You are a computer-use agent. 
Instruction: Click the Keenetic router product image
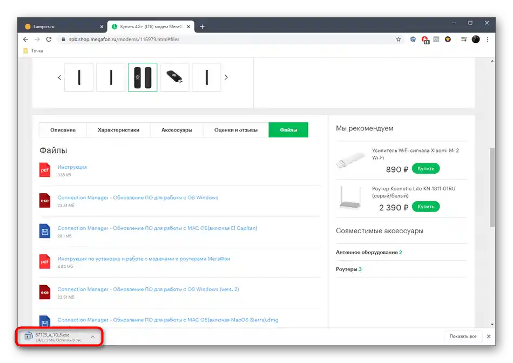point(350,197)
